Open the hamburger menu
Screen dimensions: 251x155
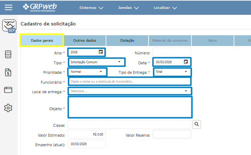point(8,7)
